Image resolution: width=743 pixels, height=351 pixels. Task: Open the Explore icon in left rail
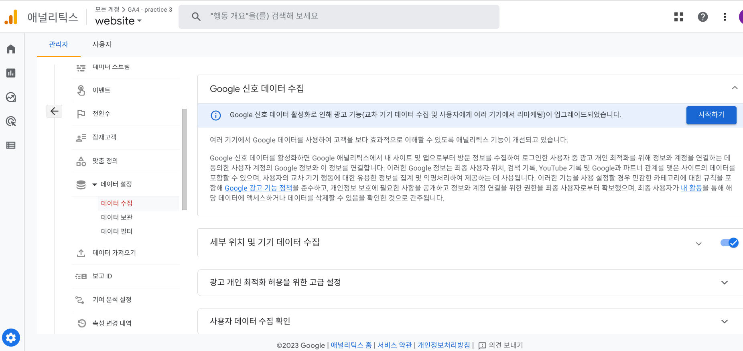pyautogui.click(x=11, y=97)
